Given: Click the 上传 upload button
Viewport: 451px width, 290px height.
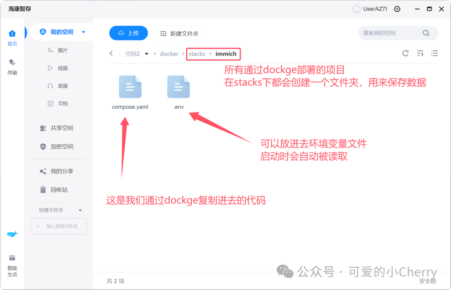Looking at the screenshot, I should click(x=129, y=33).
